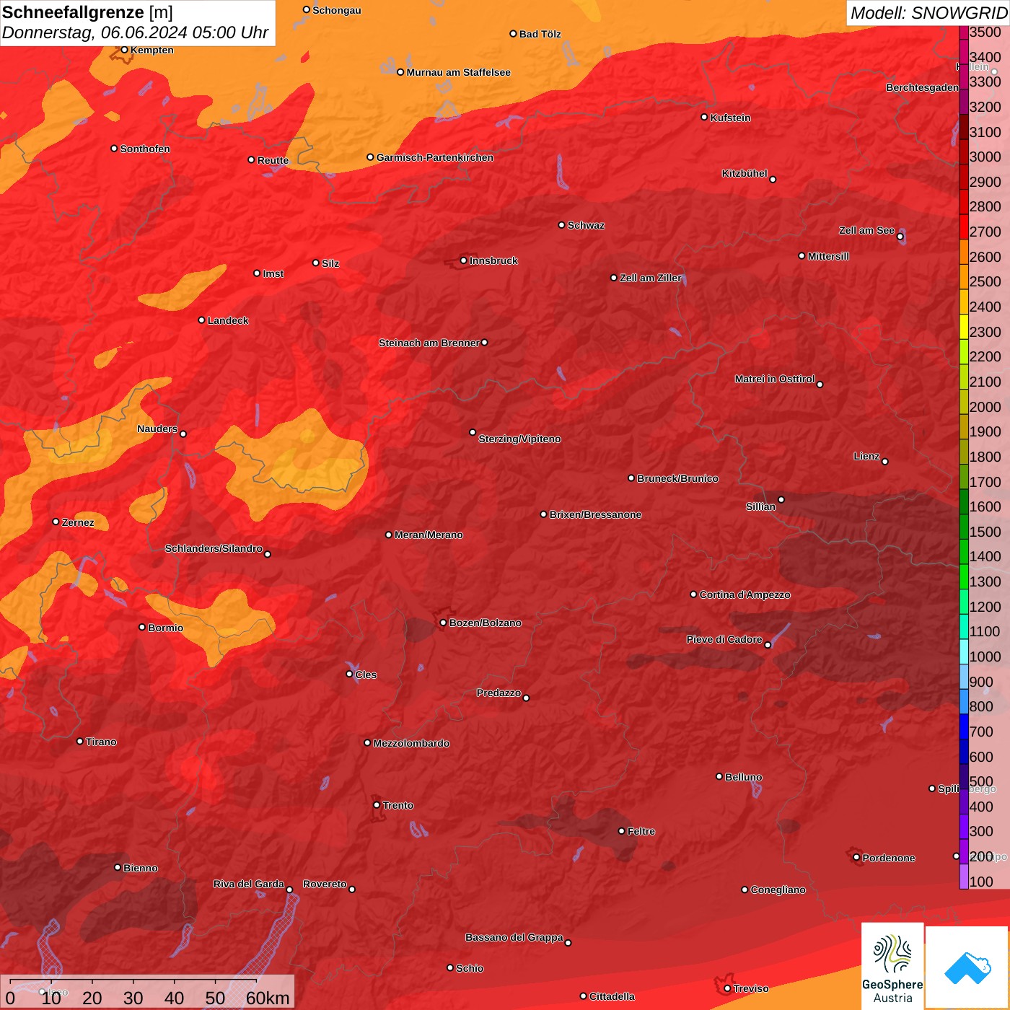Screen dimensions: 1010x1010
Task: Click the 2700 m red legend swatch
Action: tap(964, 227)
